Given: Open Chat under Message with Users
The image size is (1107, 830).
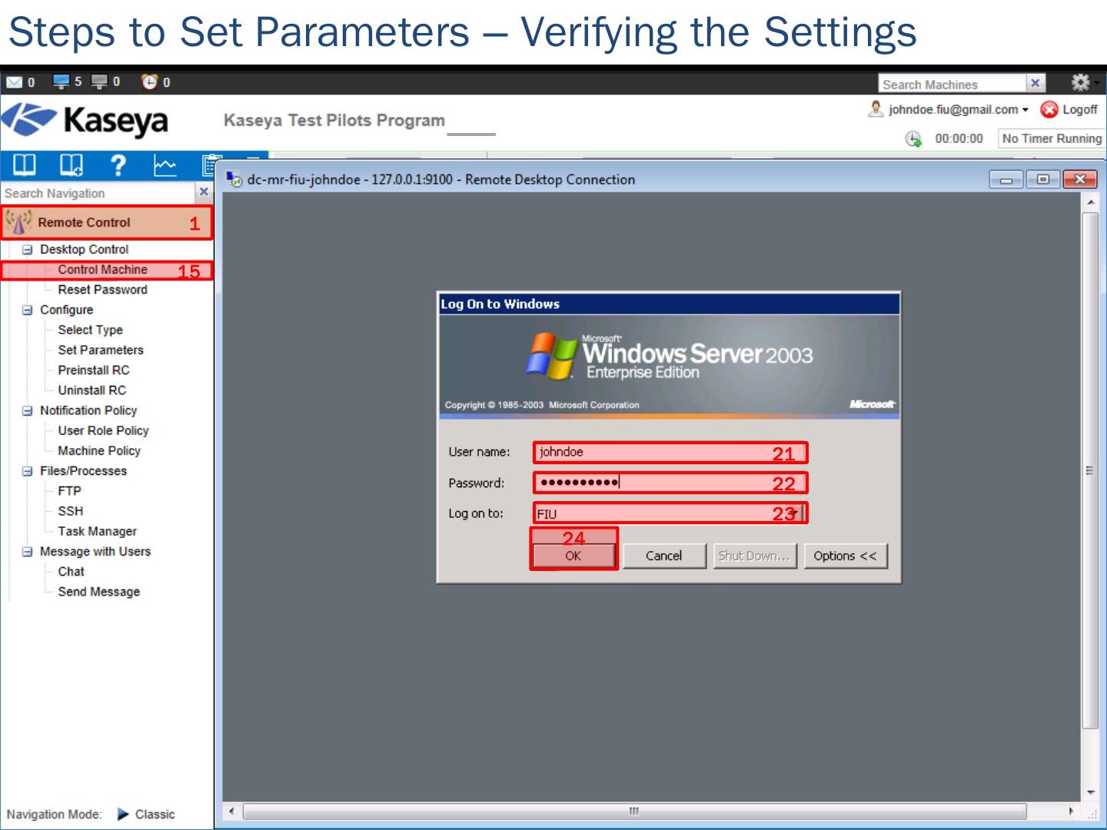Looking at the screenshot, I should 71,572.
